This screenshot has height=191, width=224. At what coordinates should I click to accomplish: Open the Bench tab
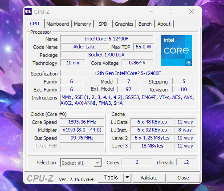145,24
